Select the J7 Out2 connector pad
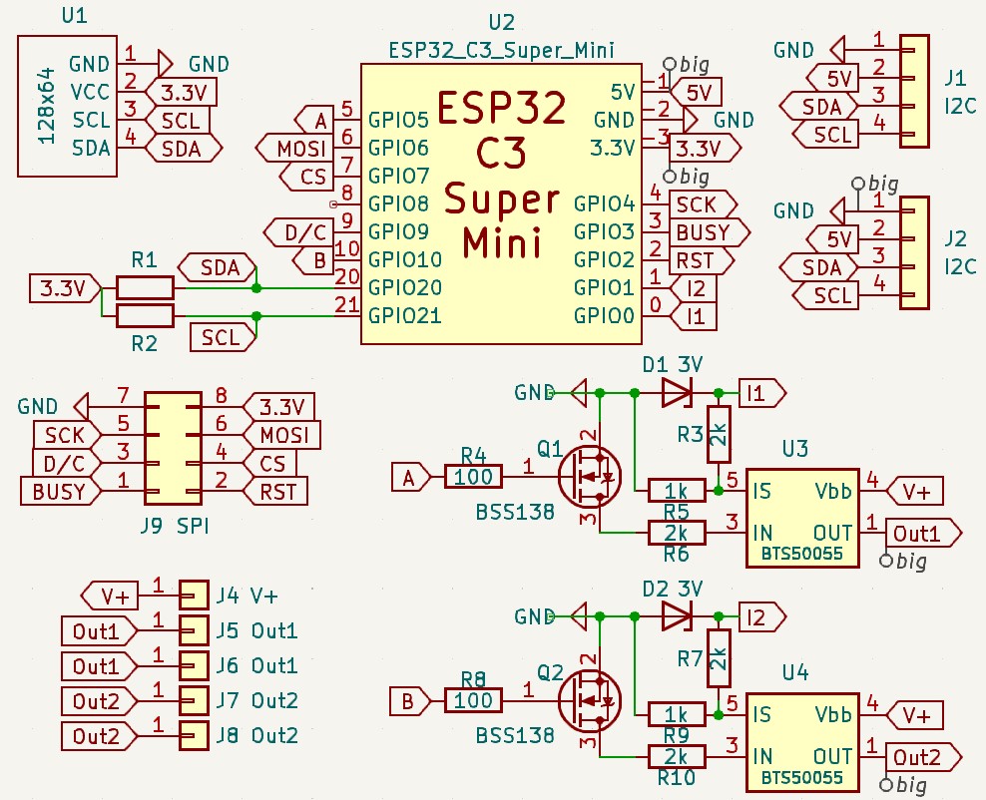The image size is (986, 800). coord(194,700)
